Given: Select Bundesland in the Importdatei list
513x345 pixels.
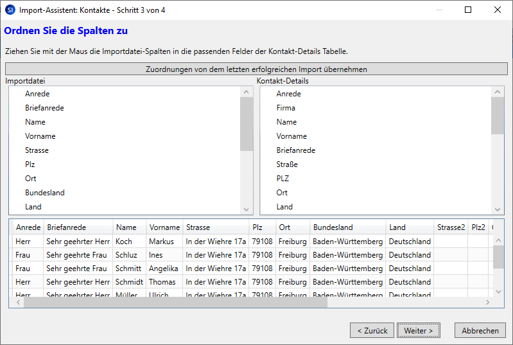Looking at the screenshot, I should tap(45, 193).
